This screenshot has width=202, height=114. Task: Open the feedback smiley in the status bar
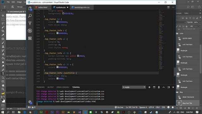tap(168, 107)
